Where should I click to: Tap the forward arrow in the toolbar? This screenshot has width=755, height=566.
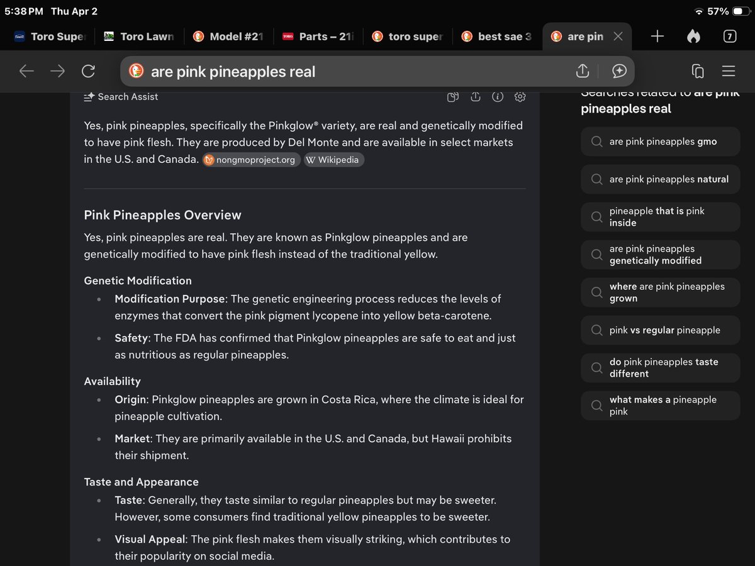(57, 71)
